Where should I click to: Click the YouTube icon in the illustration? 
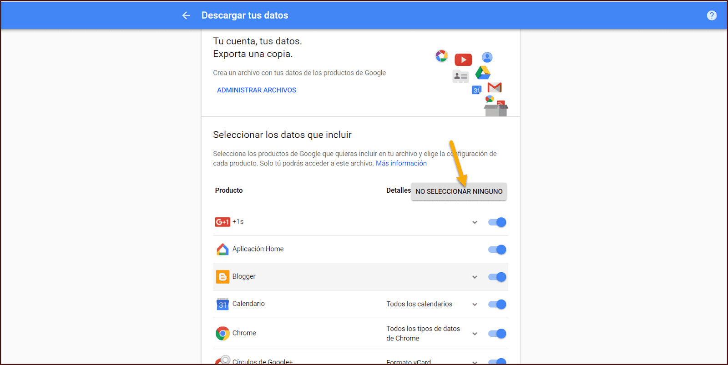pyautogui.click(x=463, y=60)
